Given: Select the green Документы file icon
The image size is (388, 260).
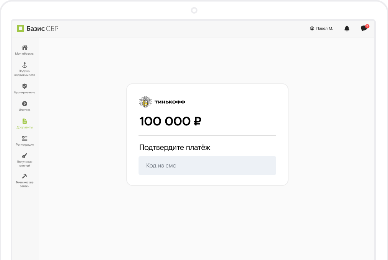Looking at the screenshot, I should click(x=24, y=121).
